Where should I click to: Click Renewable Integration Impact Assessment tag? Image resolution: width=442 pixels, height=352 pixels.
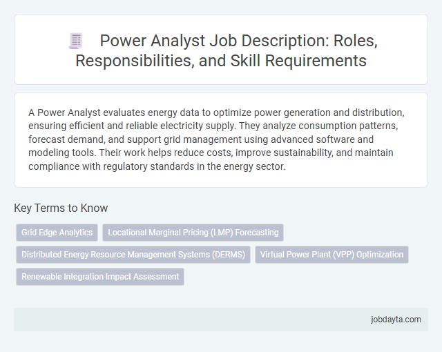tap(100, 277)
